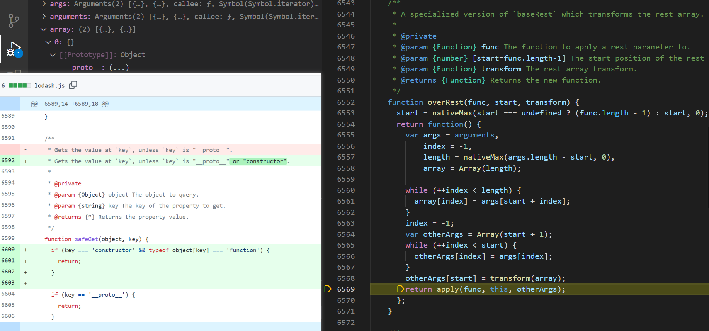Expand the args Arguments(2) variable
This screenshot has height=331, width=709.
[x=44, y=4]
